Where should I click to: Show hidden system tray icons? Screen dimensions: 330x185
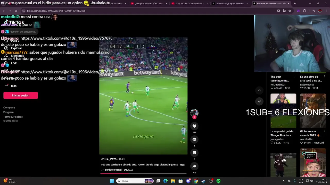tap(283, 181)
